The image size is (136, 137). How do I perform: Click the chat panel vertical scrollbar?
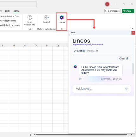click(133, 69)
